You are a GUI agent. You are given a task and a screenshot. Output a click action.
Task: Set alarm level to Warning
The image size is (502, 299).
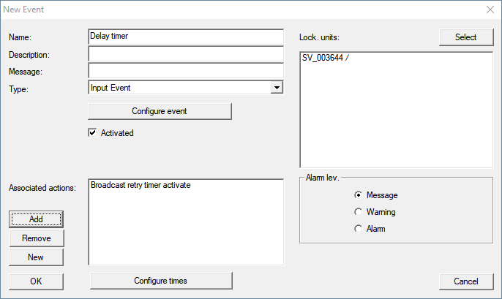point(358,212)
